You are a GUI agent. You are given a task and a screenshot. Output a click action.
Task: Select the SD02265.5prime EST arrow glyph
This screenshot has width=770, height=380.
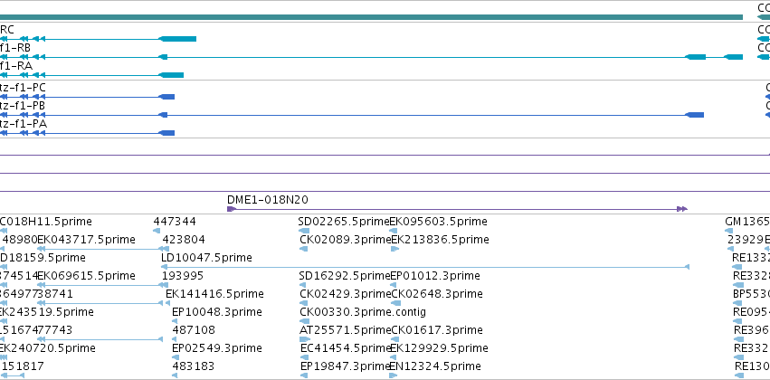[x=304, y=230]
